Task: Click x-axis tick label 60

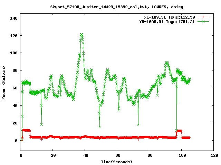Action: point(118,155)
